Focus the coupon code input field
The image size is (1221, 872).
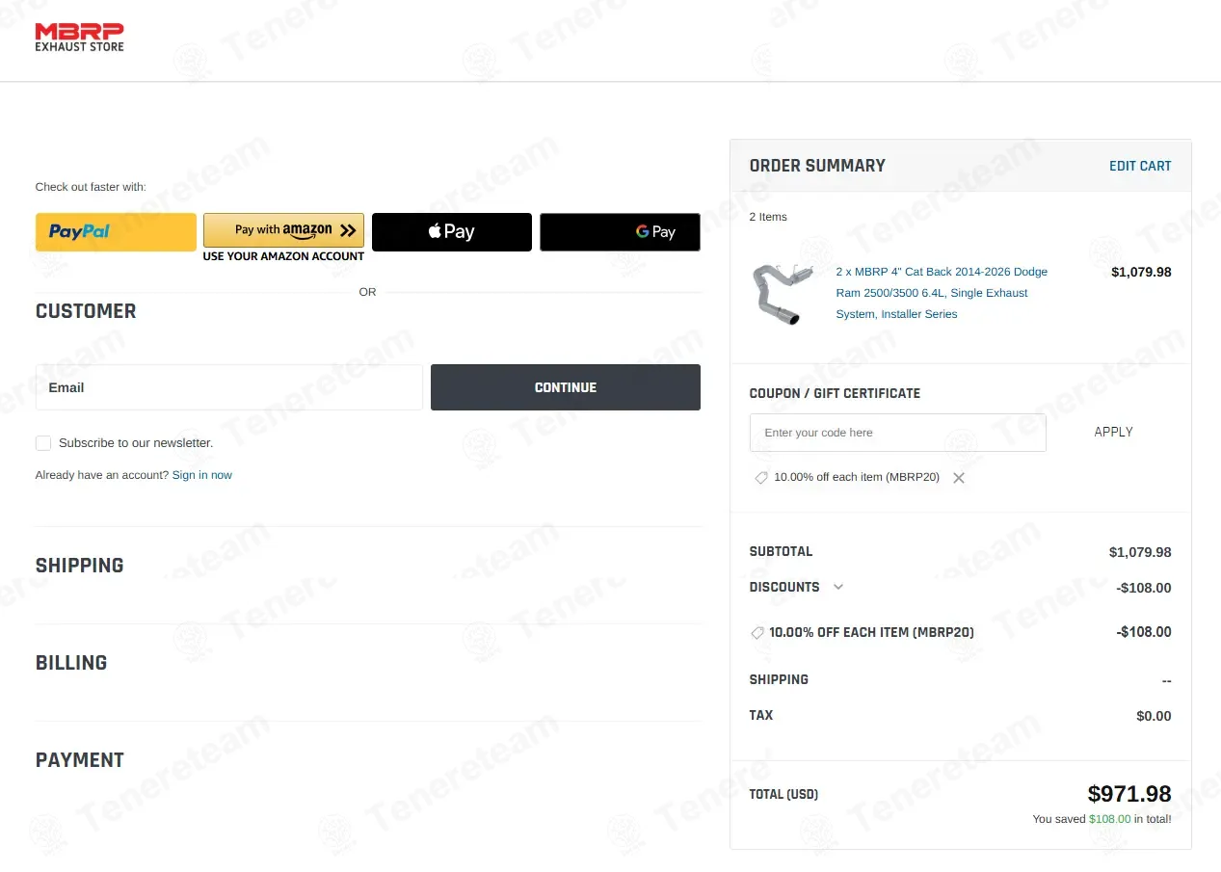[x=898, y=433]
